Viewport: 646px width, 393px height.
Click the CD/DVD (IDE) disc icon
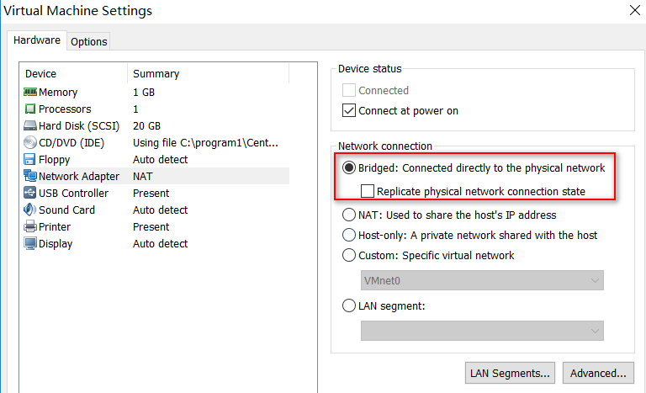[x=30, y=142]
